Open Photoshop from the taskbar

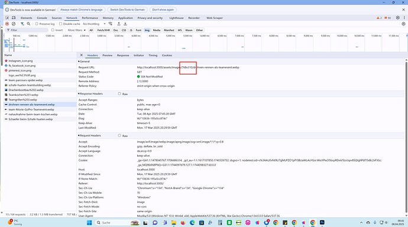click(322, 223)
